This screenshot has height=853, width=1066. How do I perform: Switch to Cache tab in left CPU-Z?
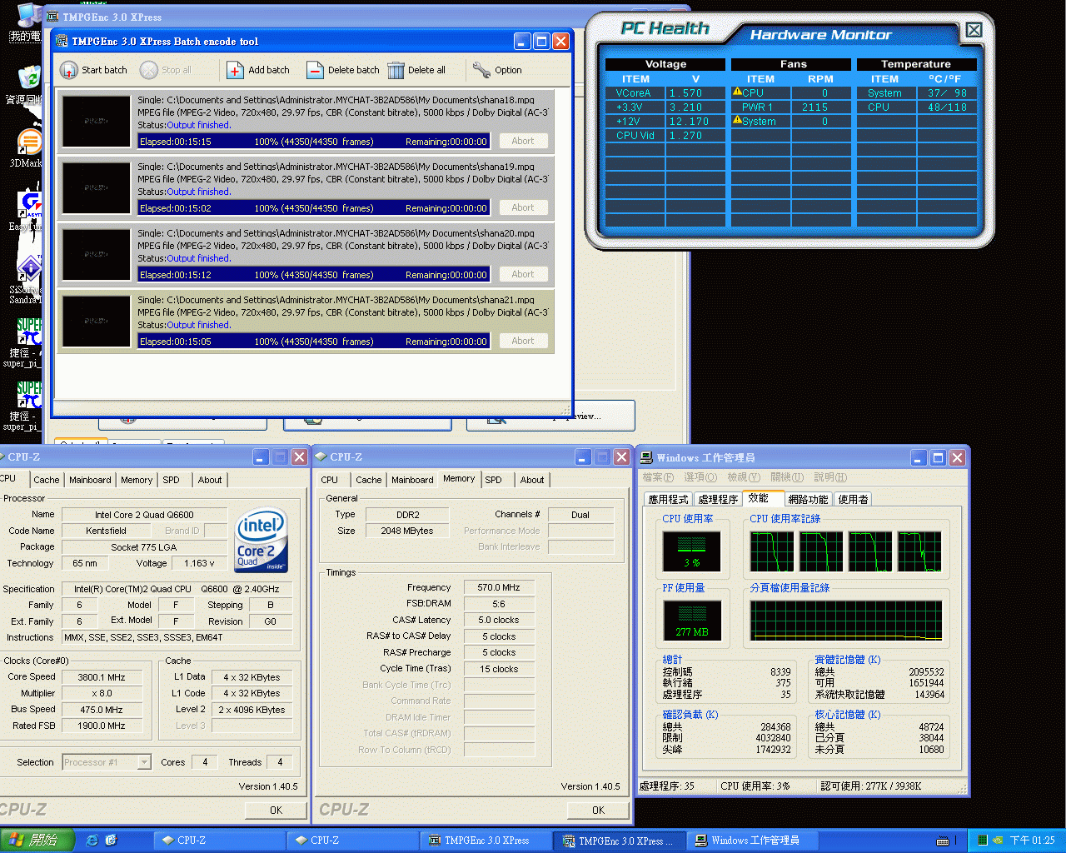pyautogui.click(x=47, y=480)
